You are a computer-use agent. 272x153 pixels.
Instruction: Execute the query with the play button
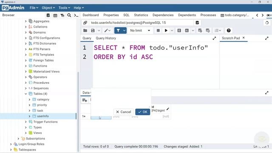click(x=166, y=31)
